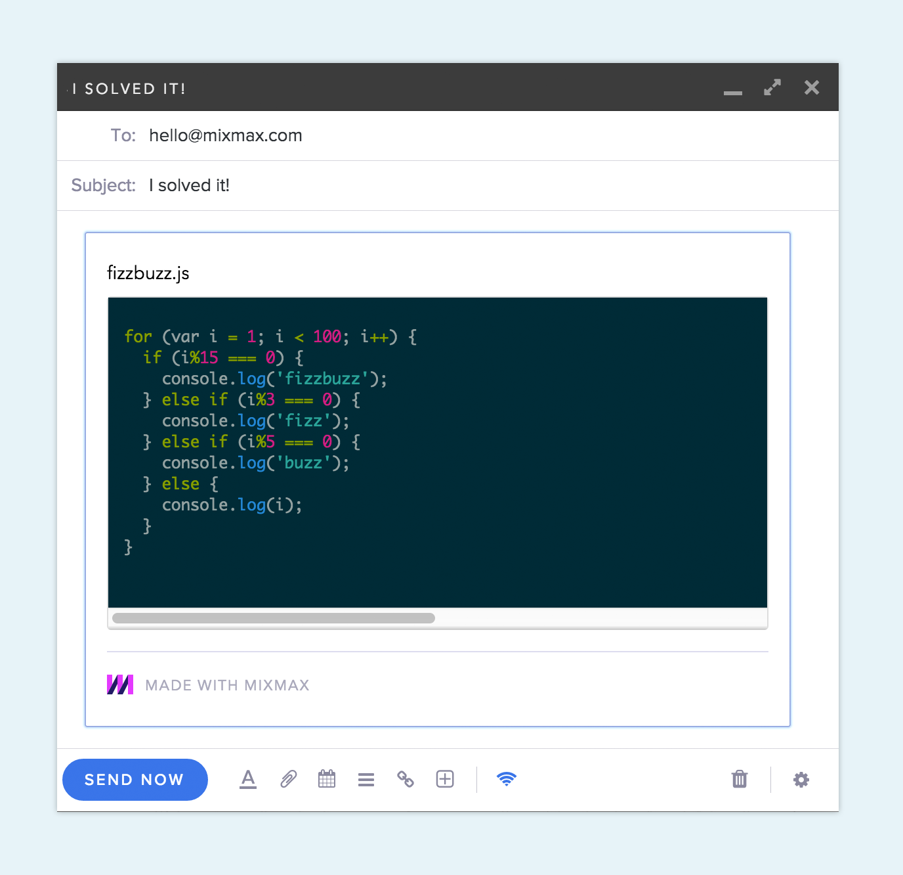The image size is (903, 875).
Task: Open the 'Made with Mixmax' link
Action: [227, 685]
